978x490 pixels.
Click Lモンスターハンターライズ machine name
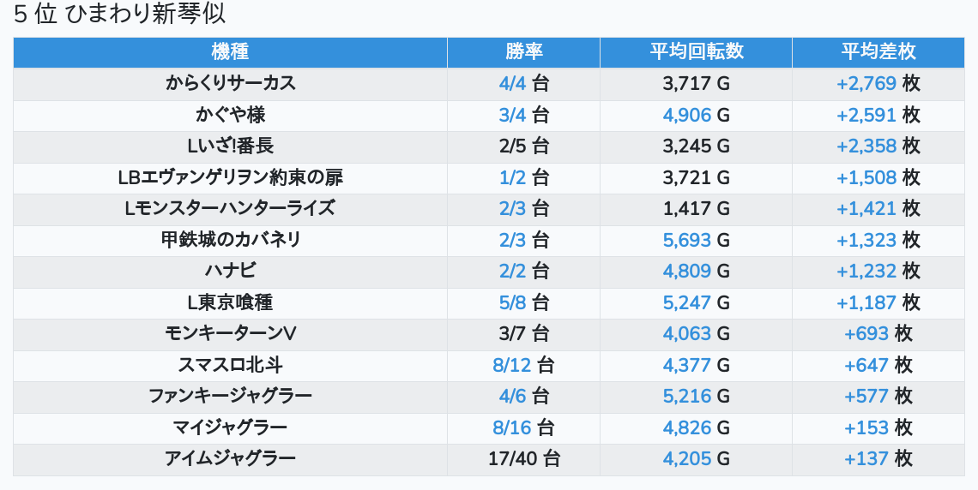[230, 208]
